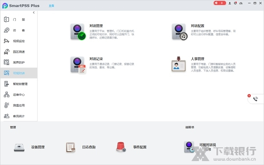Select the 智能锁管理 menu label
The image size is (264, 165).
coord(20,84)
